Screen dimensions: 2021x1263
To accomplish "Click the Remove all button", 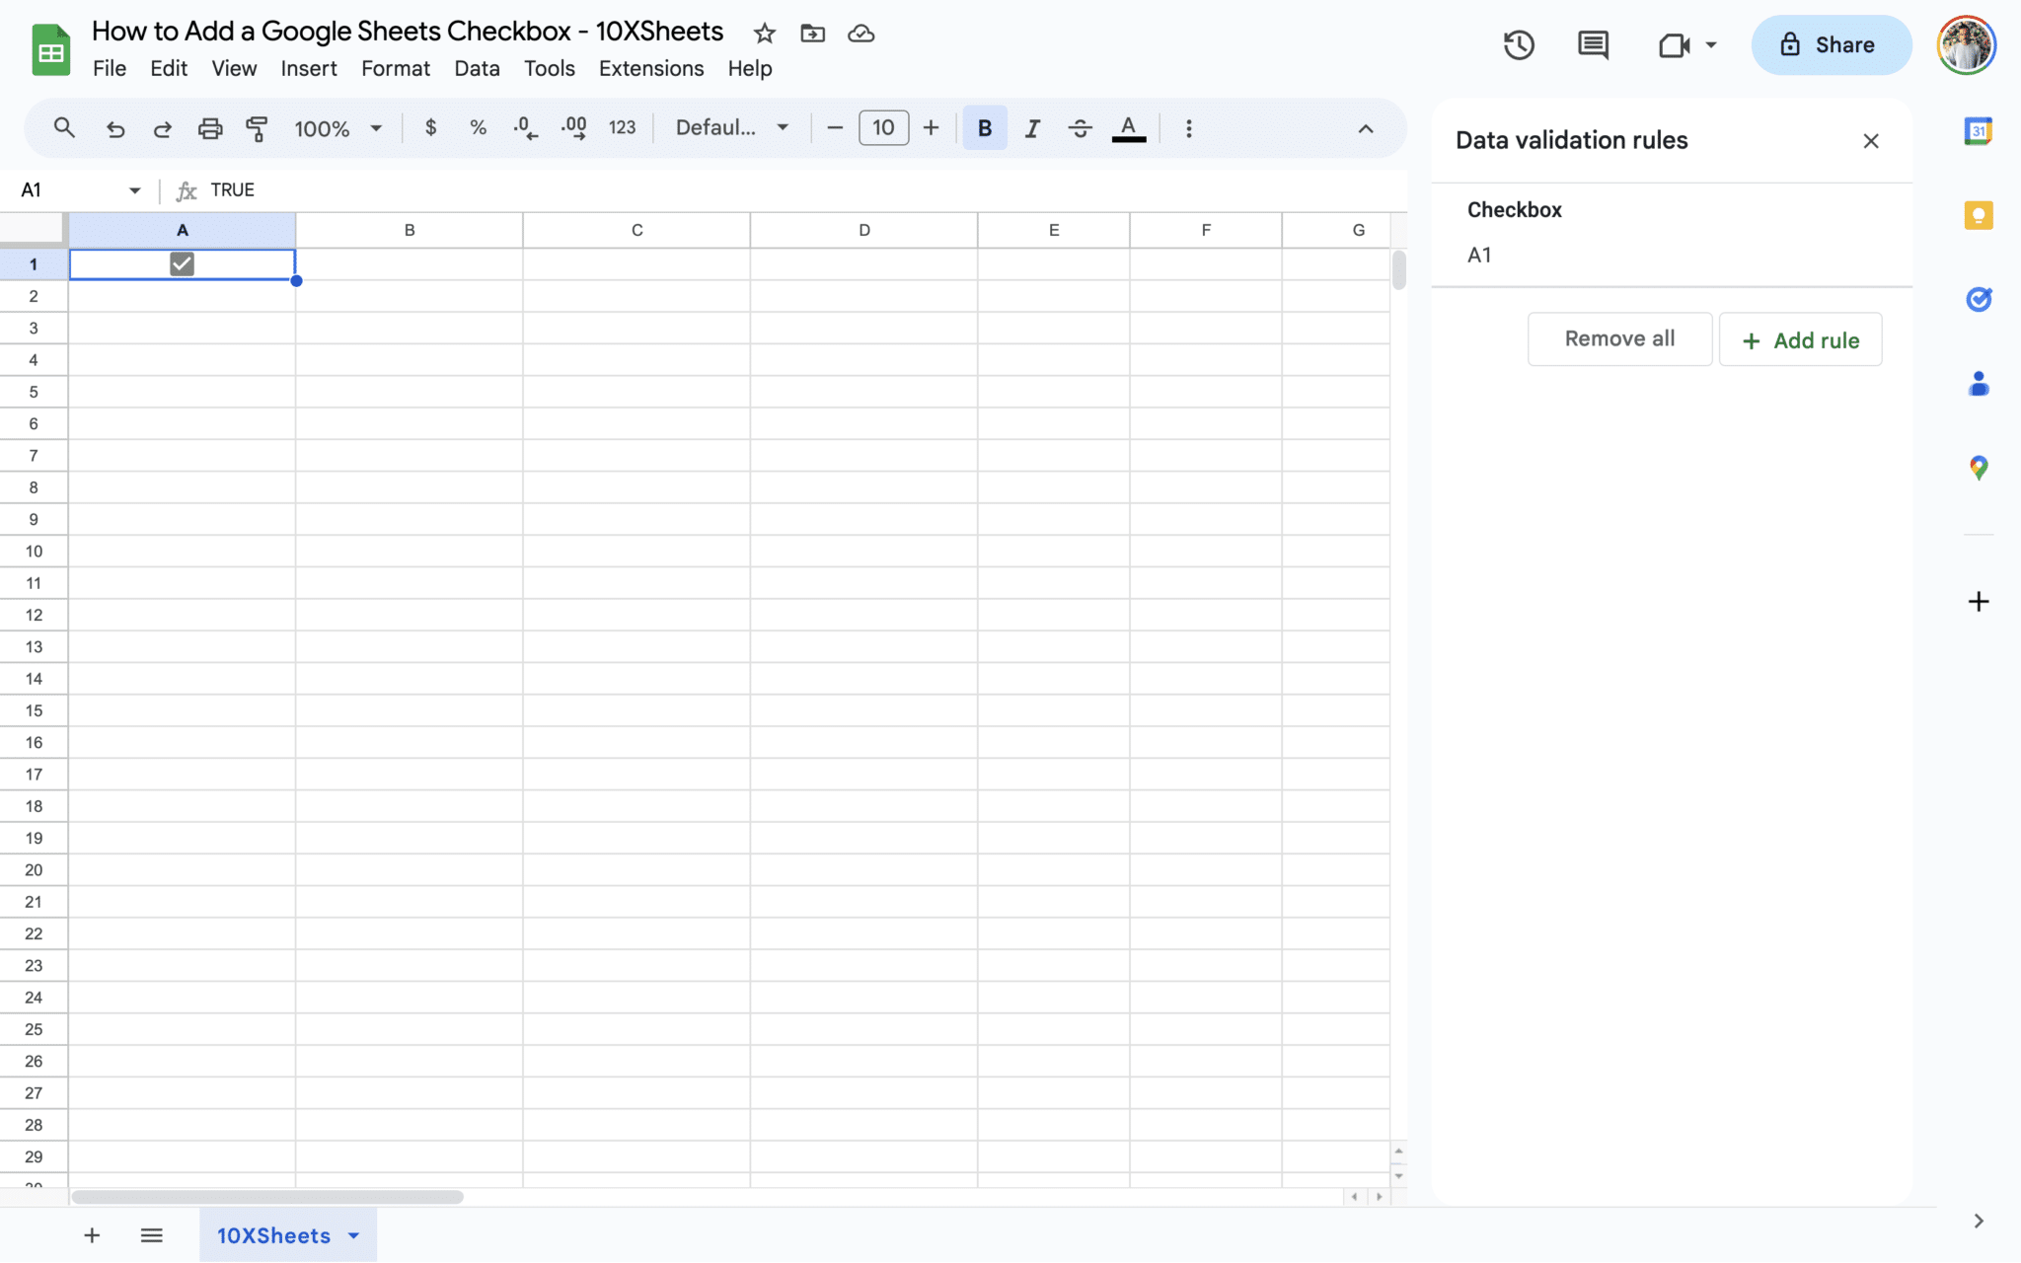I will pyautogui.click(x=1619, y=339).
